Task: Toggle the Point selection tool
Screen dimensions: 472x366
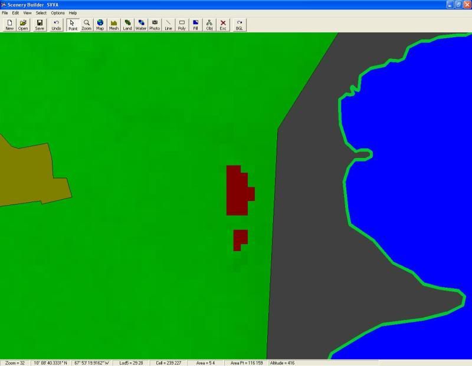Action: tap(71, 24)
